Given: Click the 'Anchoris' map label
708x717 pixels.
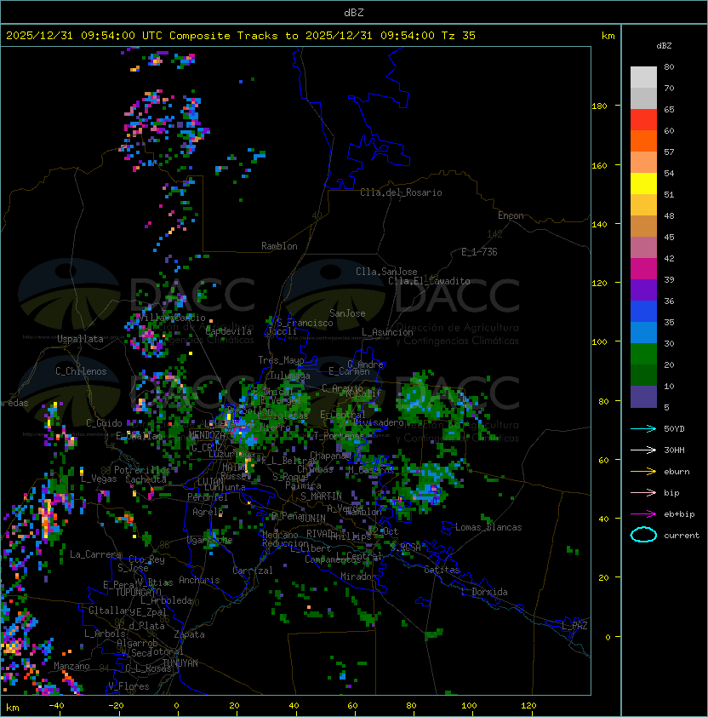Looking at the screenshot, I should 199,580.
